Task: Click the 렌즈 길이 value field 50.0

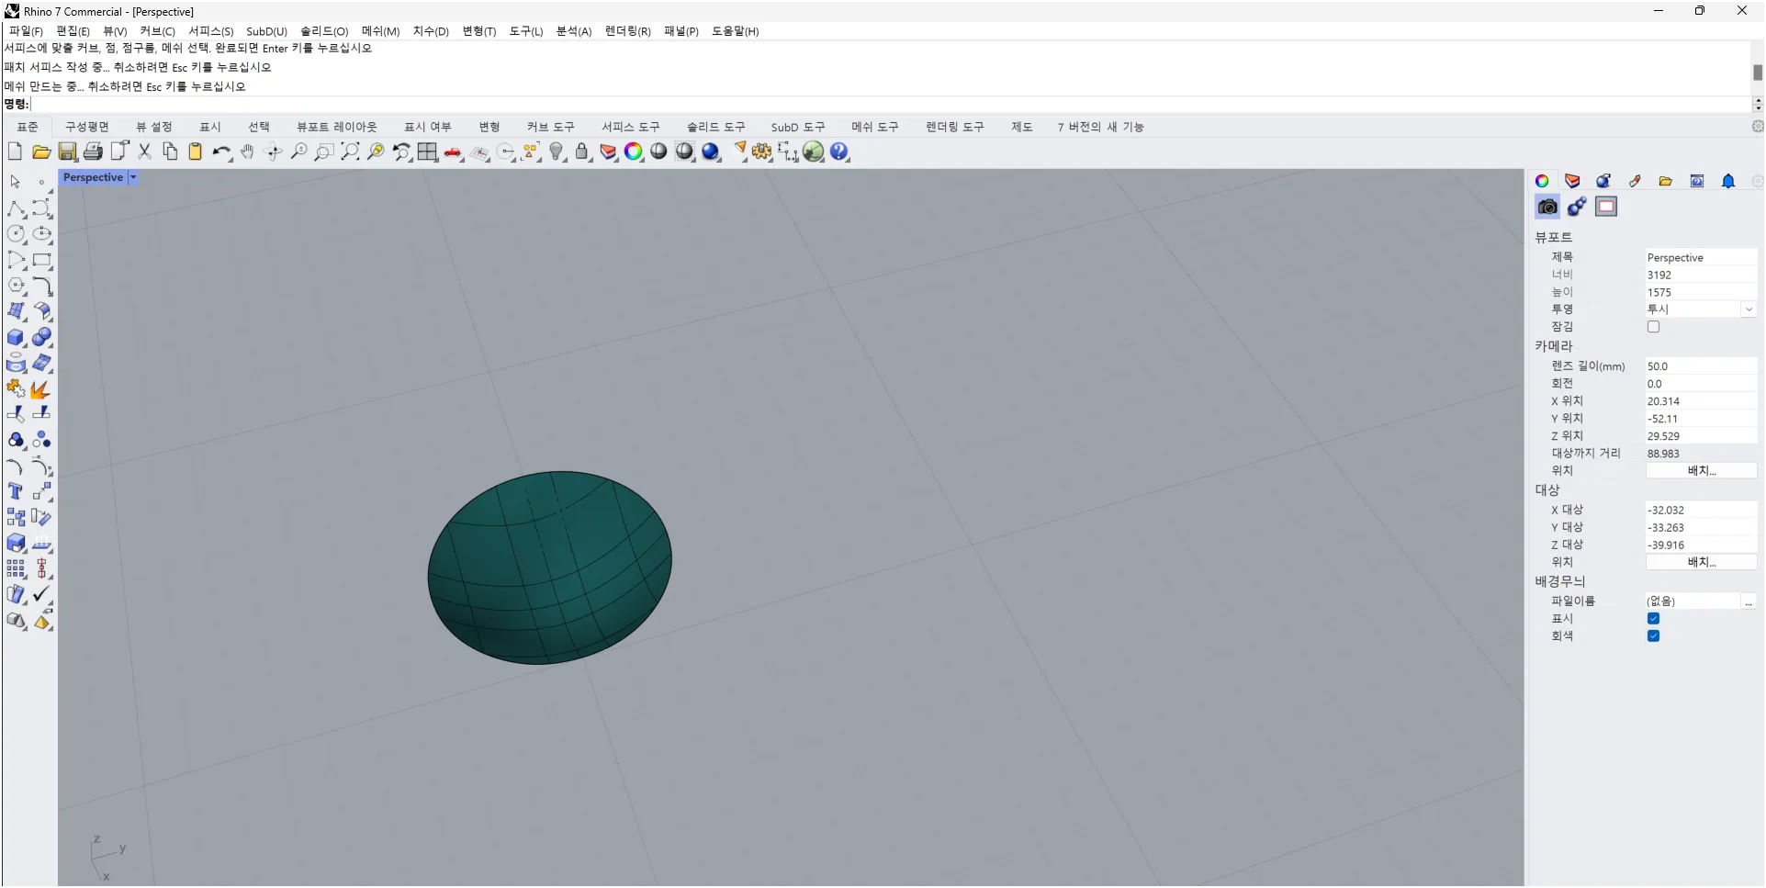Action: (x=1701, y=366)
